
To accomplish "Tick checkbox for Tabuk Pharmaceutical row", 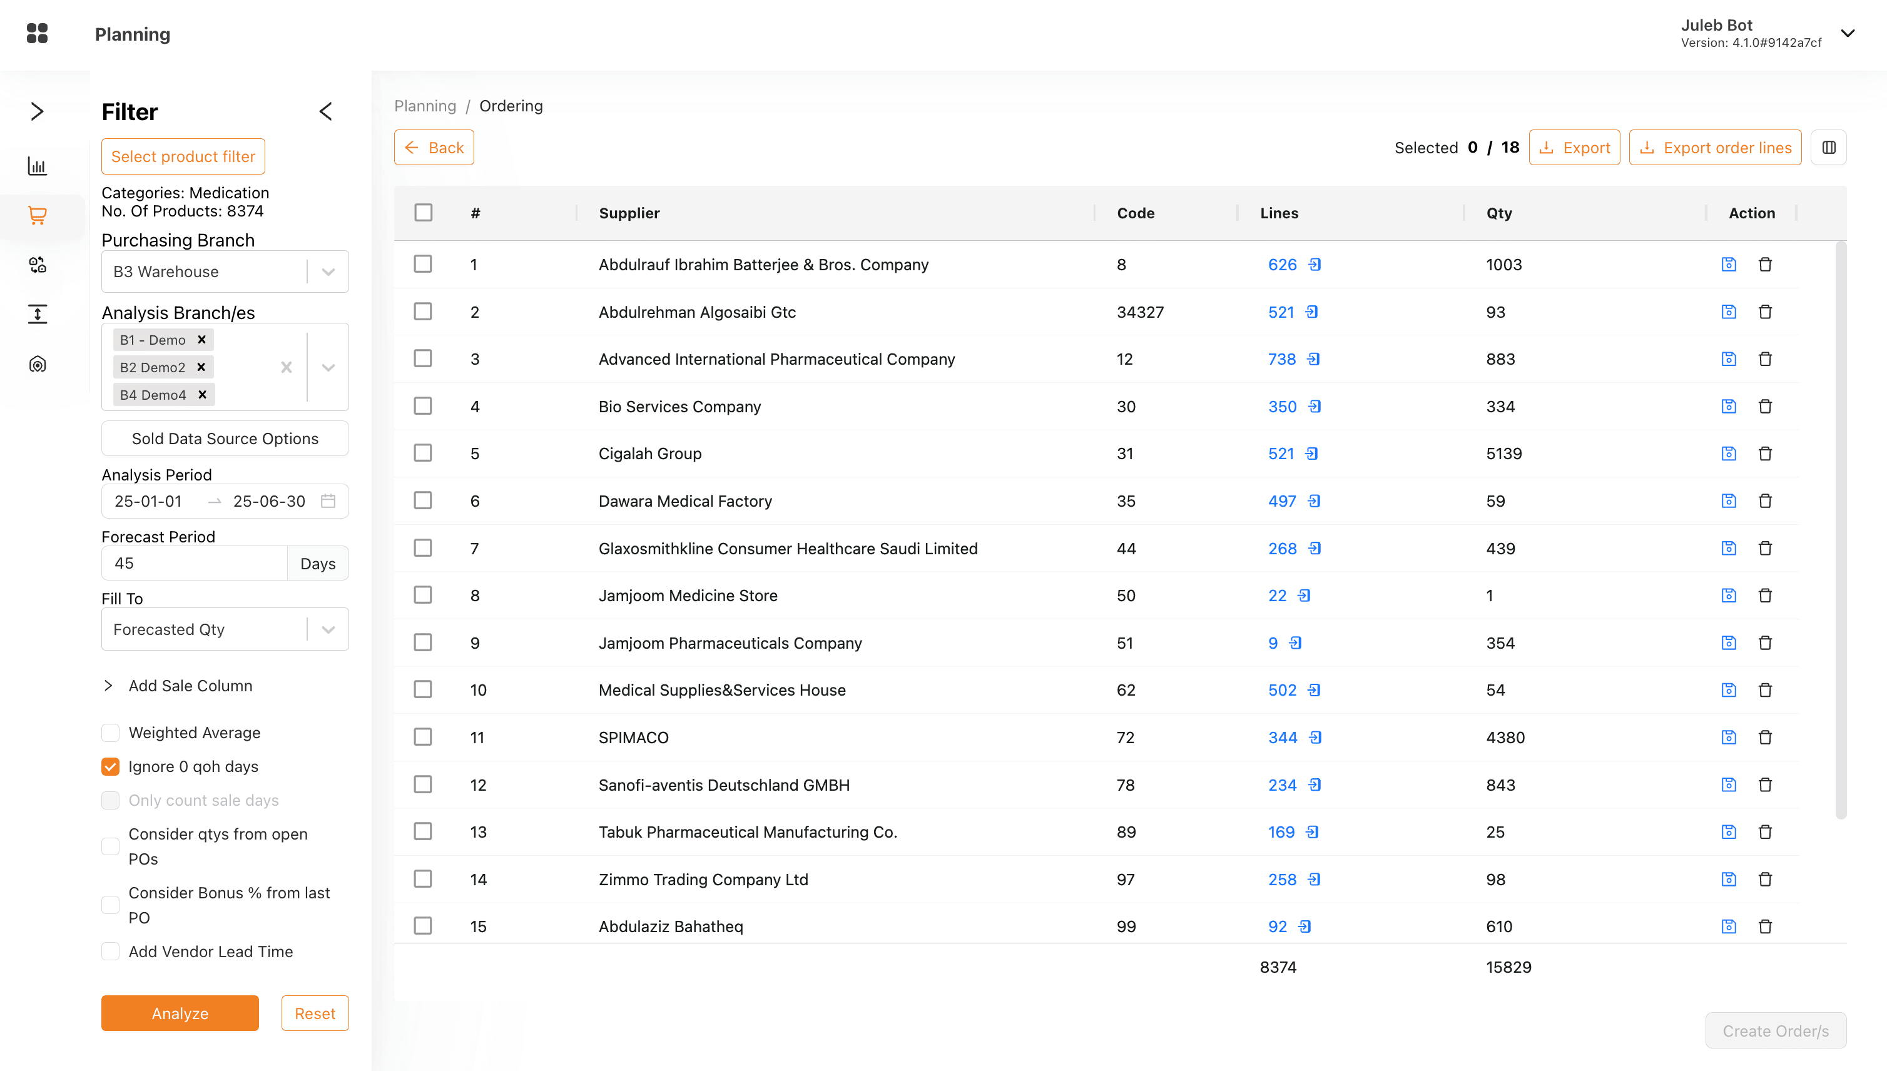I will (423, 832).
